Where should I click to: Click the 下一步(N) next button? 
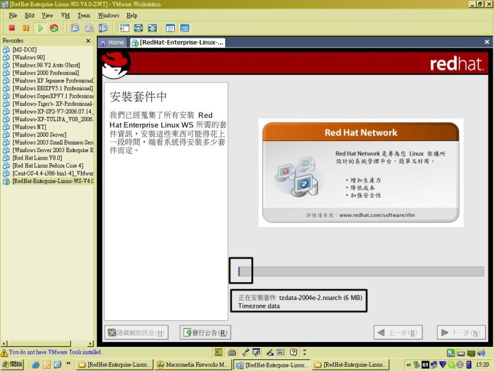point(461,333)
